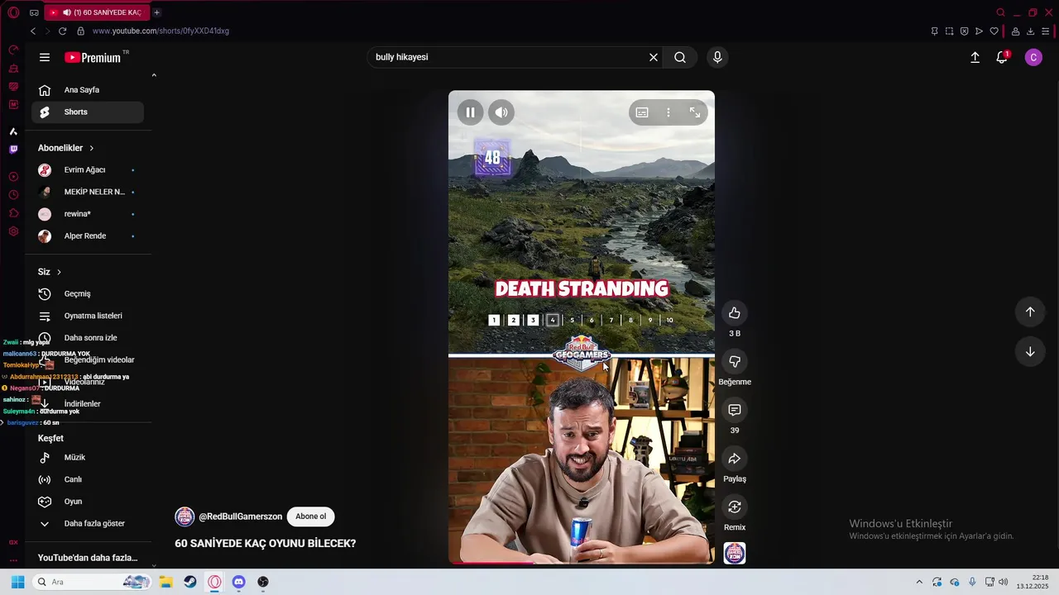
Task: Expand the Siz section
Action: pos(50,272)
